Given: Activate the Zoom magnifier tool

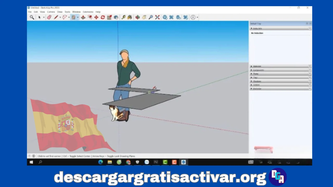Looking at the screenshot, I should tap(151, 17).
